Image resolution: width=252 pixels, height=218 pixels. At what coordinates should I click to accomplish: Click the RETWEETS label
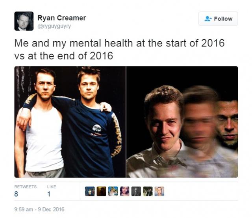[x=25, y=187]
